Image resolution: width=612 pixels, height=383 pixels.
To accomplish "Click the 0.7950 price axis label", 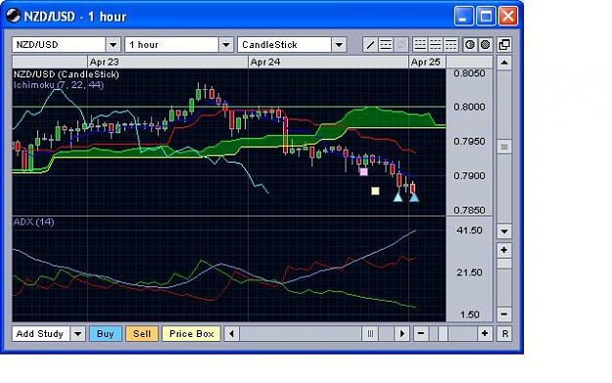I will click(x=469, y=141).
